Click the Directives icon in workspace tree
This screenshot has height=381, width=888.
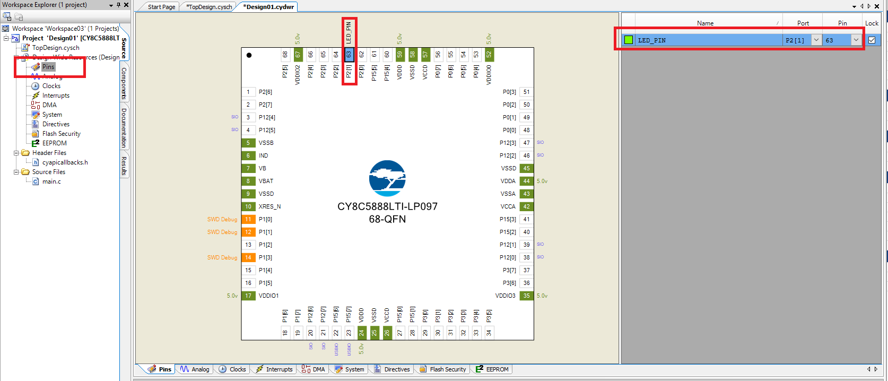click(36, 124)
